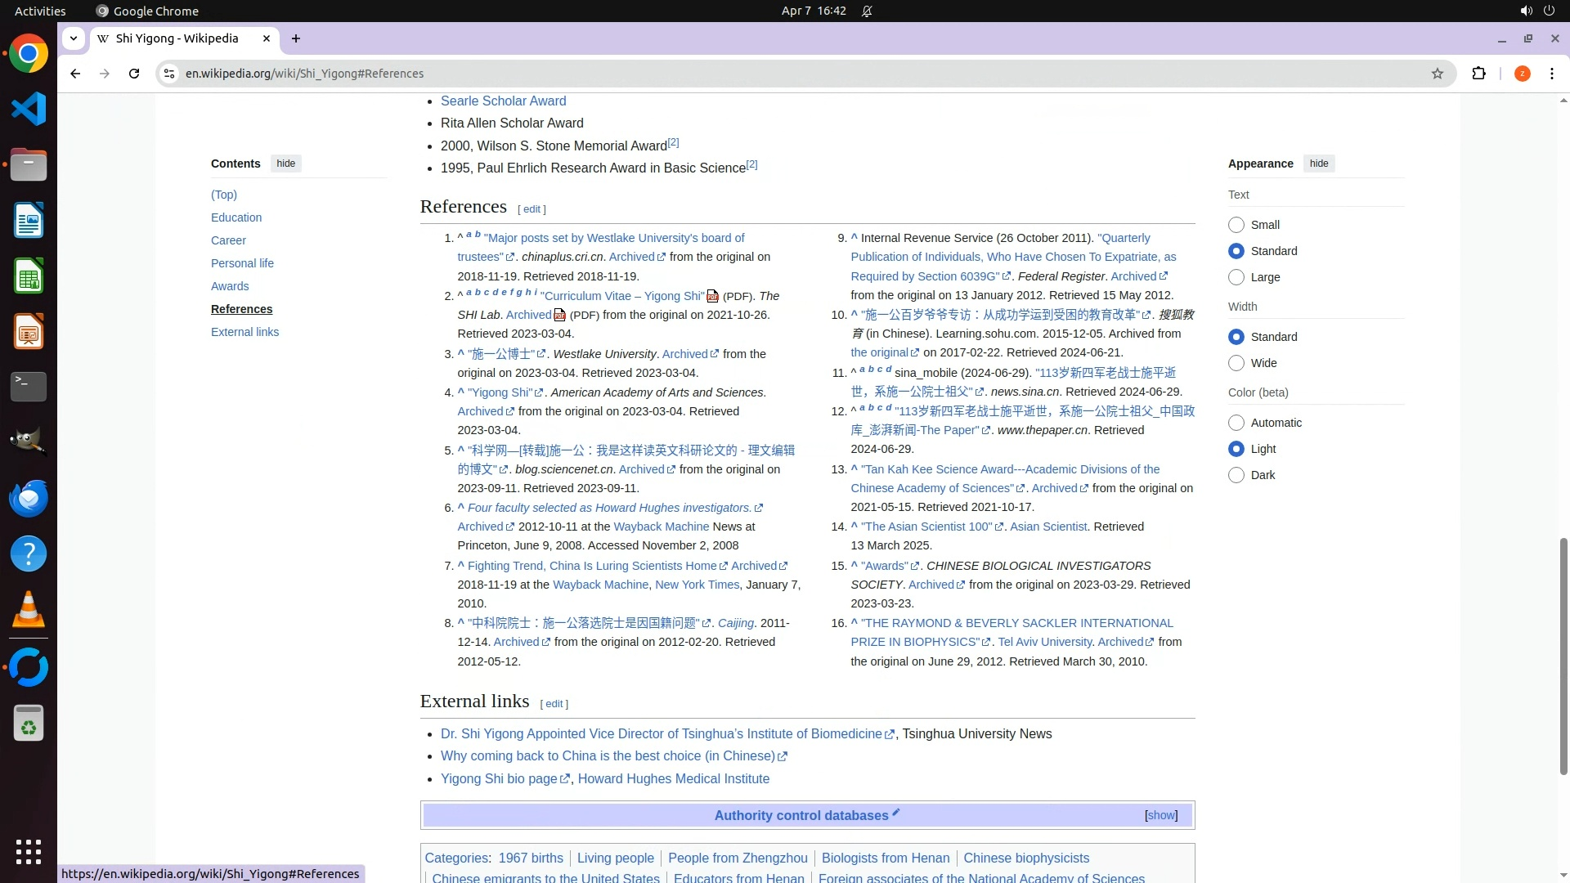Switch page width to Wide
The width and height of the screenshot is (1570, 883).
[1236, 363]
